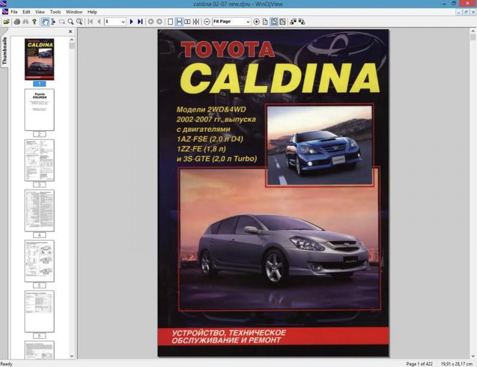
Task: Open Find using the binoculars icon
Action: click(x=26, y=21)
